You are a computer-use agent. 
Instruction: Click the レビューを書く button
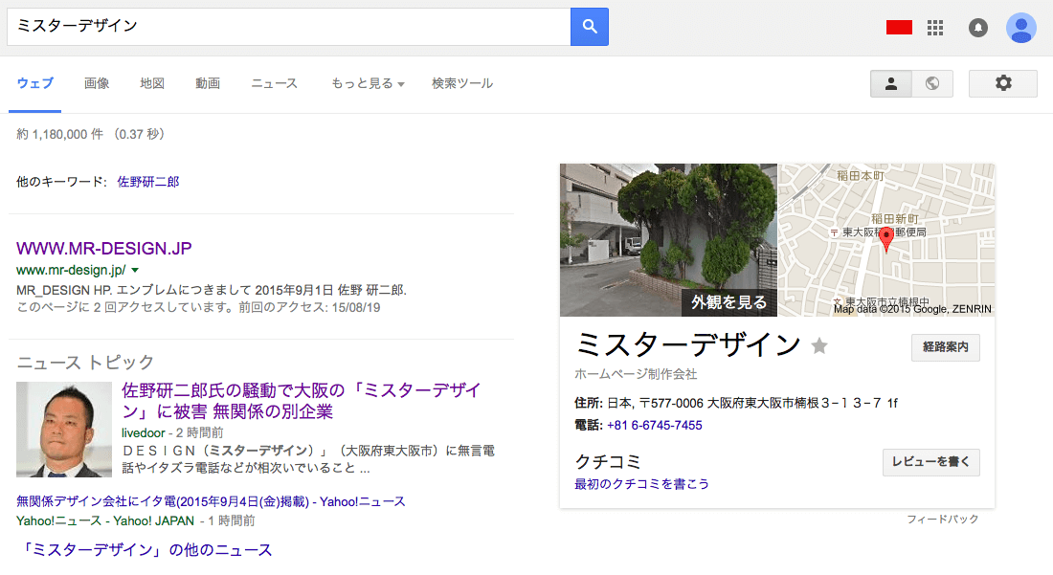(930, 462)
